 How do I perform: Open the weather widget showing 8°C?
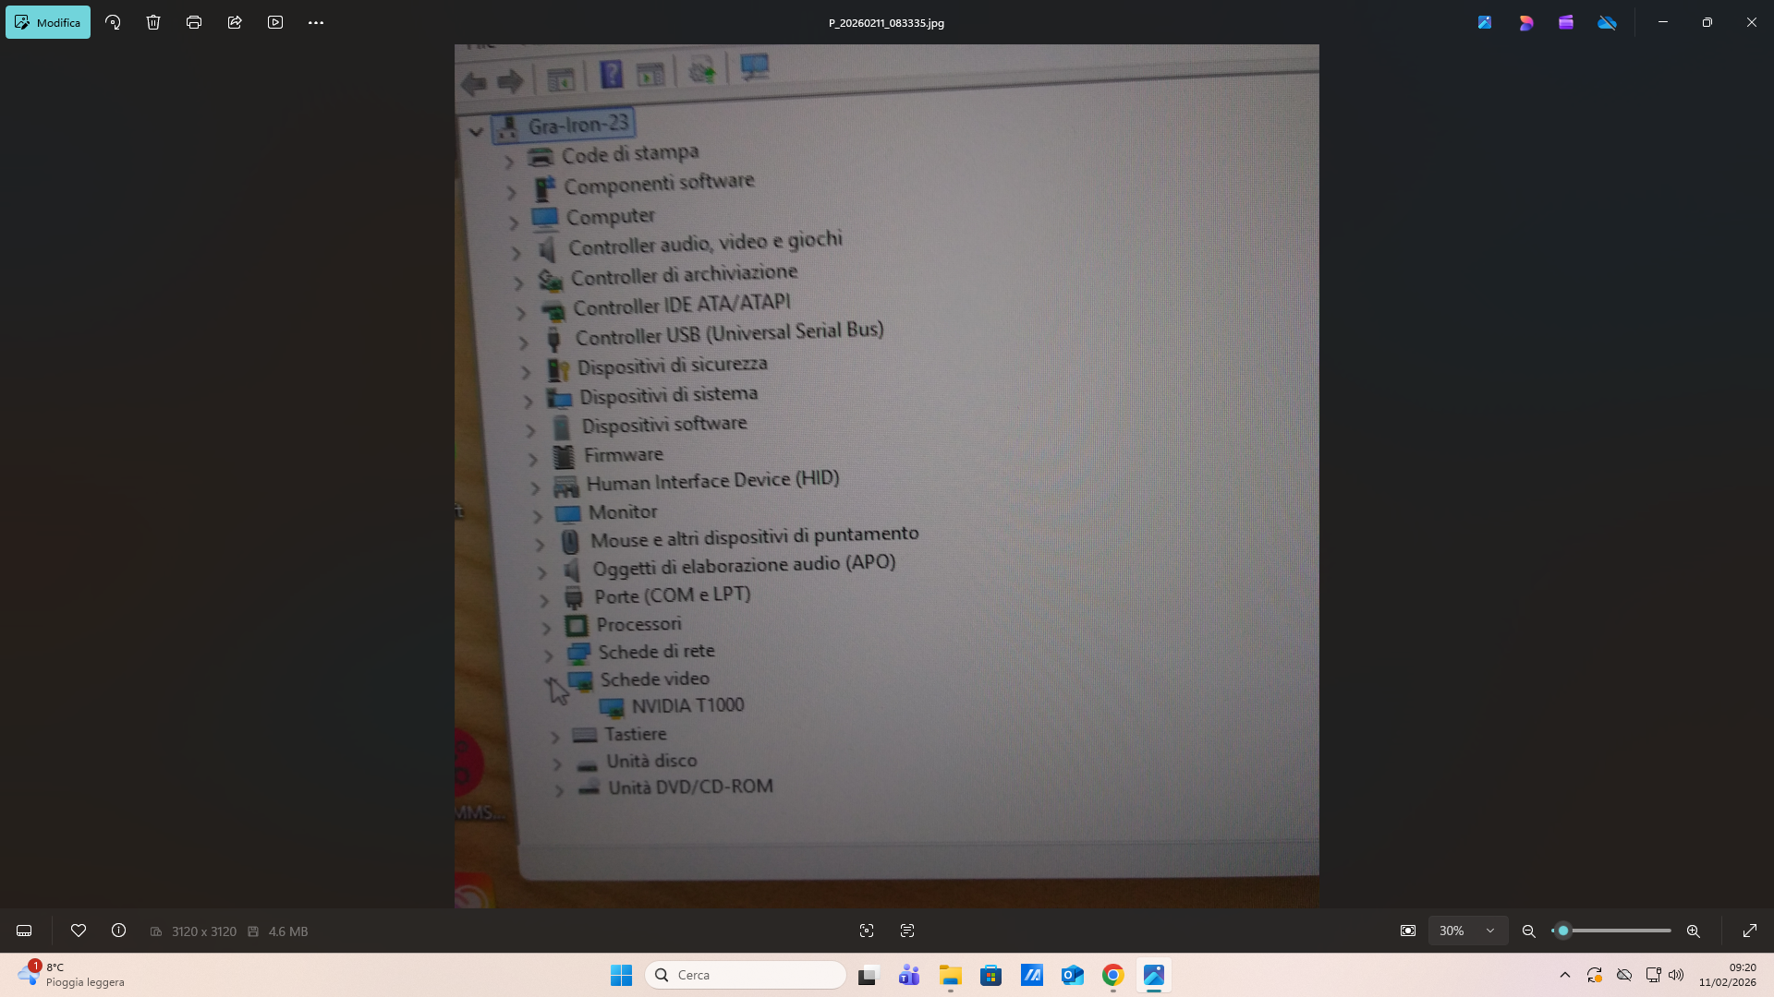70,975
